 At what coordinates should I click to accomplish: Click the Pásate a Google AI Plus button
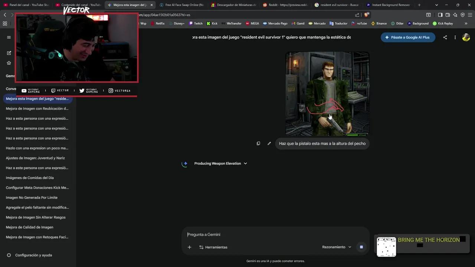point(408,37)
